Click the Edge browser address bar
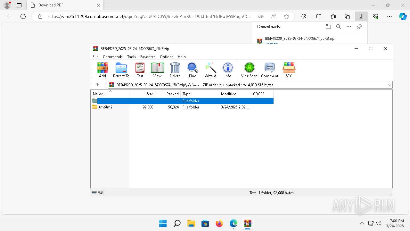The height and width of the screenshot is (231, 410). click(x=150, y=16)
